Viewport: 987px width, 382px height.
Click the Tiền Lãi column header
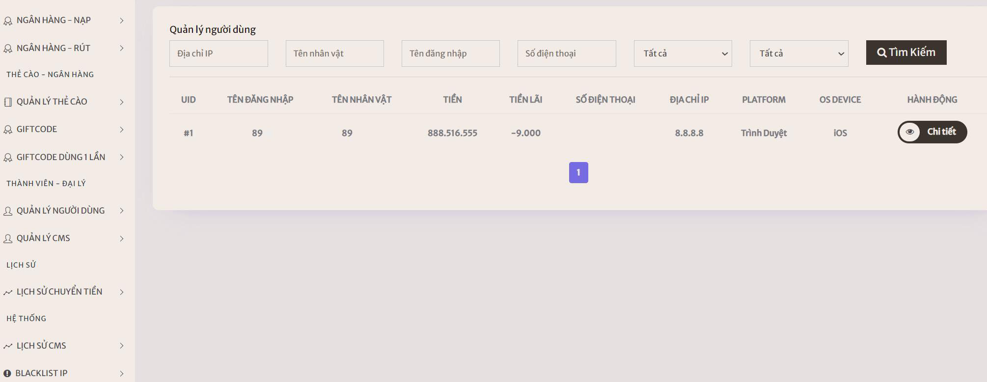coord(525,100)
